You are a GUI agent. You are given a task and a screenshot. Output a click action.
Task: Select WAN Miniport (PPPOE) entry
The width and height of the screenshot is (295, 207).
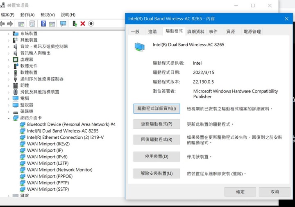[x=50, y=176]
